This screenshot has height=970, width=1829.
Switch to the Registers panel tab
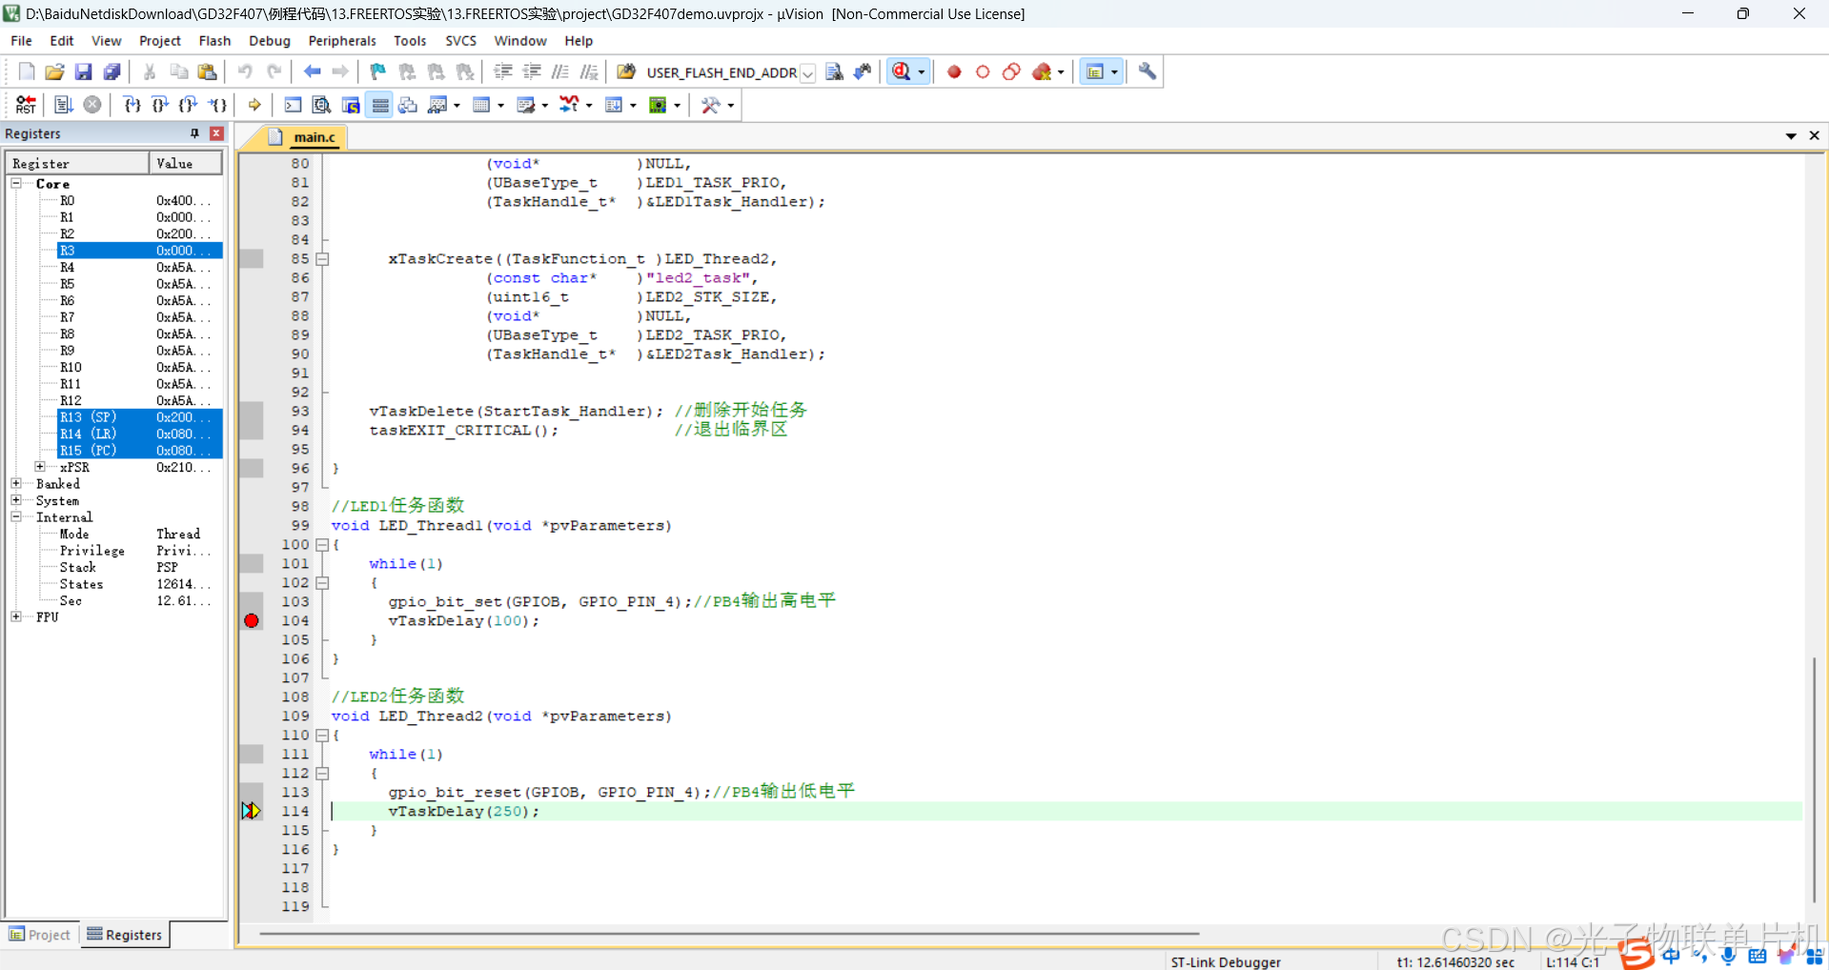tap(125, 935)
